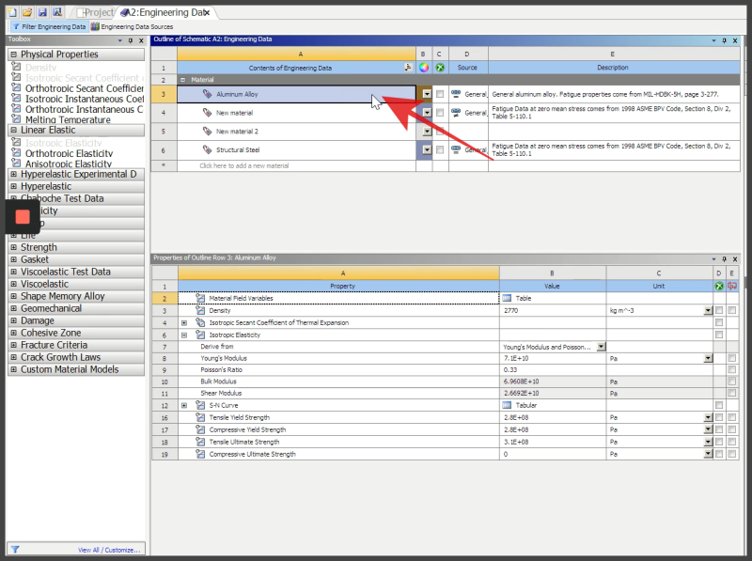Click the green X icon in Properties header
752x561 pixels.
coord(719,287)
